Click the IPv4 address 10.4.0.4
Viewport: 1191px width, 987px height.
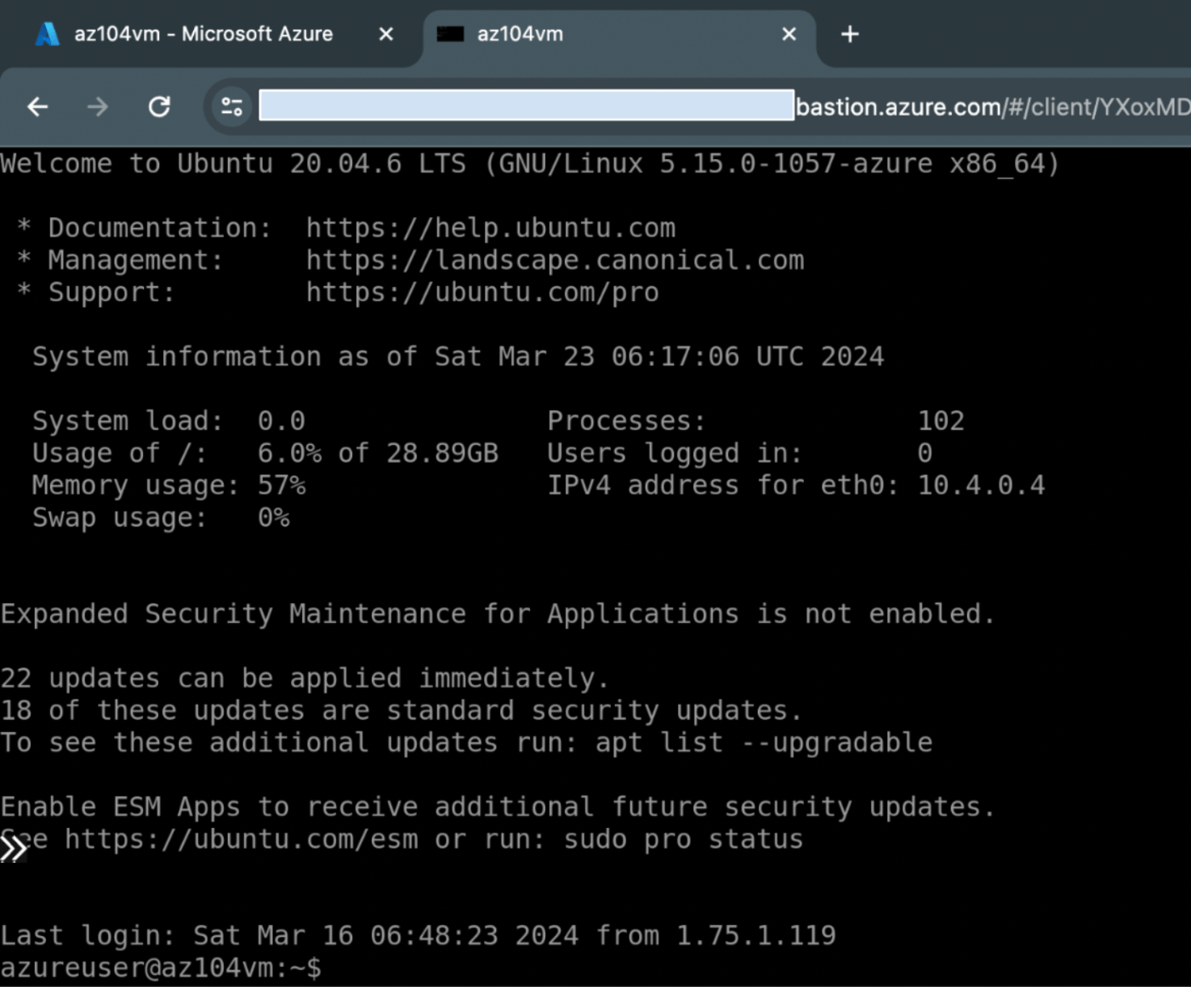(x=981, y=486)
